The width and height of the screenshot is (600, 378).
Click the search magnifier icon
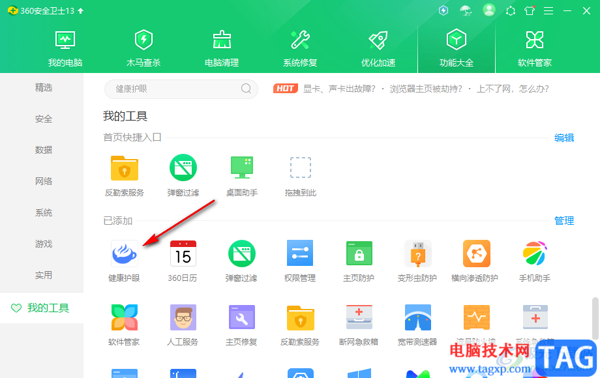coord(246,89)
